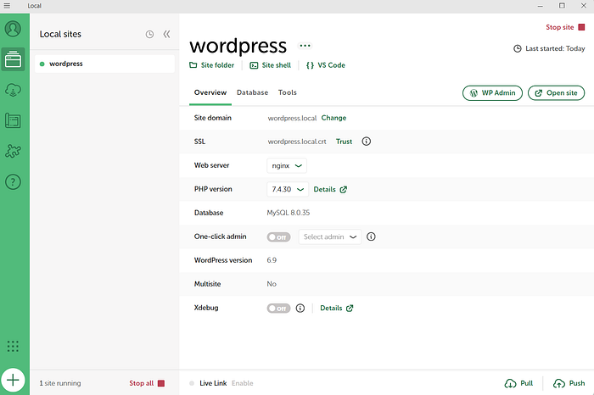The height and width of the screenshot is (395, 594).
Task: Click the Open site button
Action: (x=556, y=93)
